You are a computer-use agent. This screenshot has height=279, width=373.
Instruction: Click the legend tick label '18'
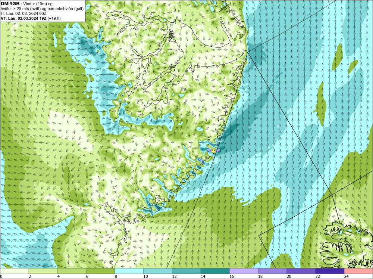260,276
